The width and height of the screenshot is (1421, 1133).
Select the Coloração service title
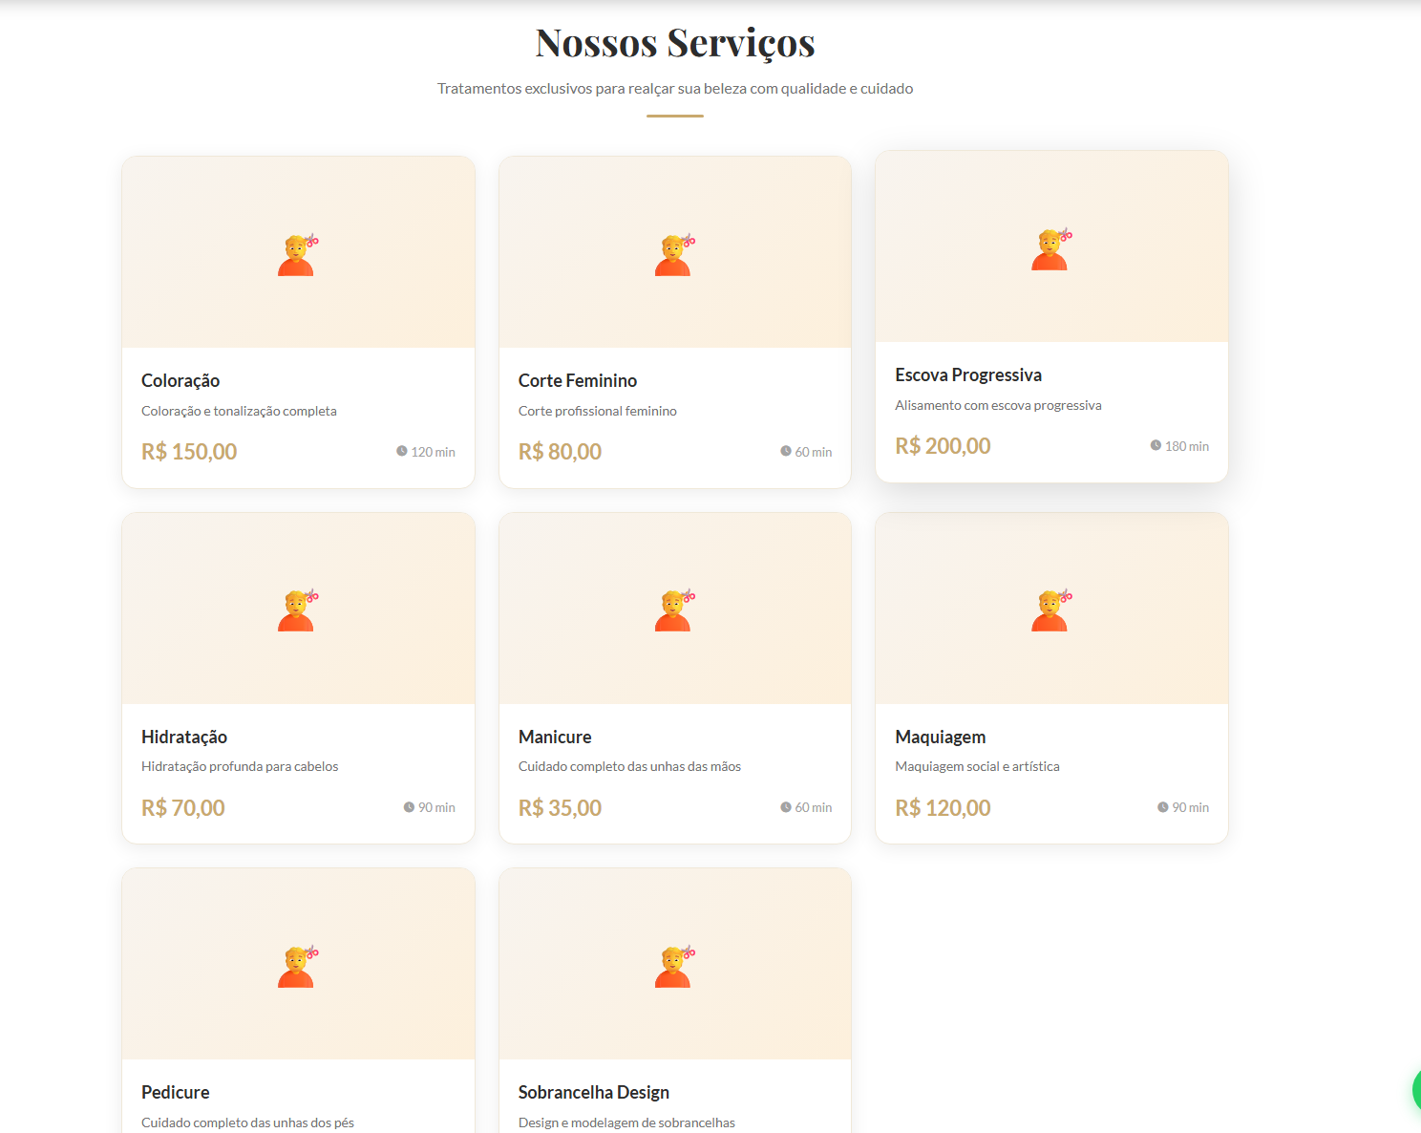180,381
